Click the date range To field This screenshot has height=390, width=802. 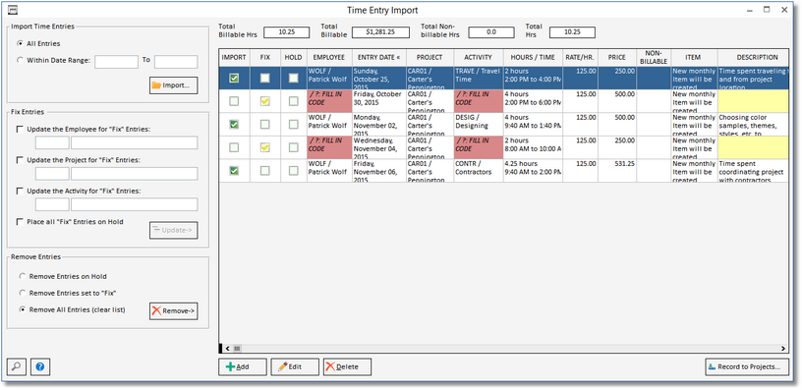(x=176, y=62)
